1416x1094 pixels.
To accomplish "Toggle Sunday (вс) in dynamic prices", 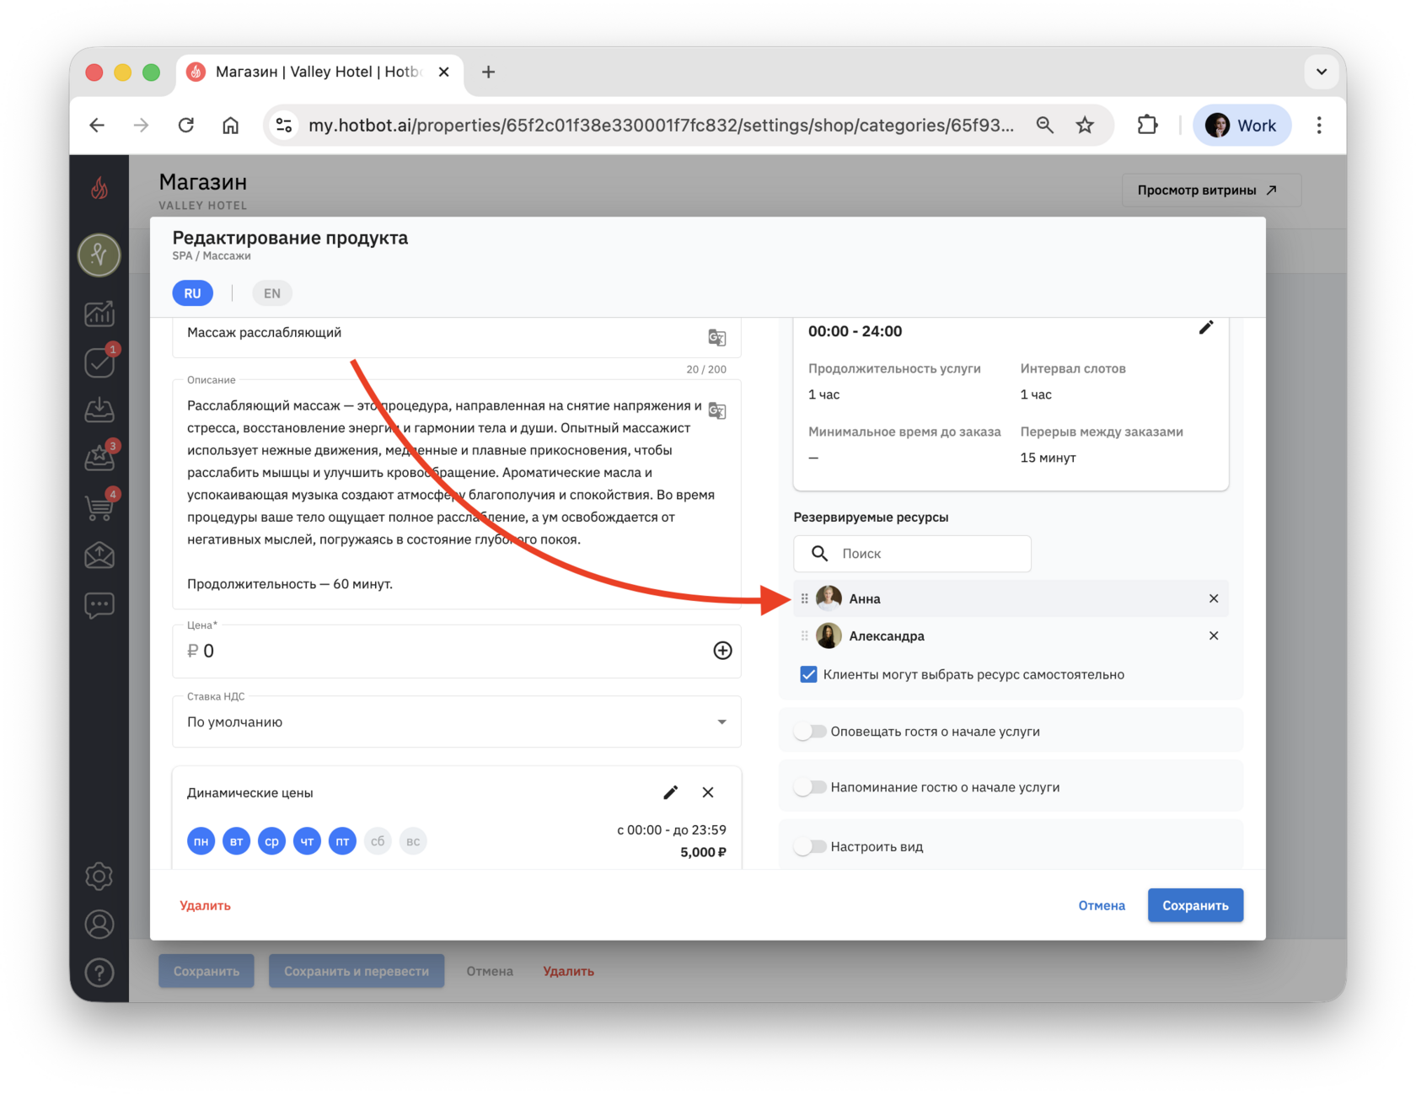I will click(x=413, y=841).
